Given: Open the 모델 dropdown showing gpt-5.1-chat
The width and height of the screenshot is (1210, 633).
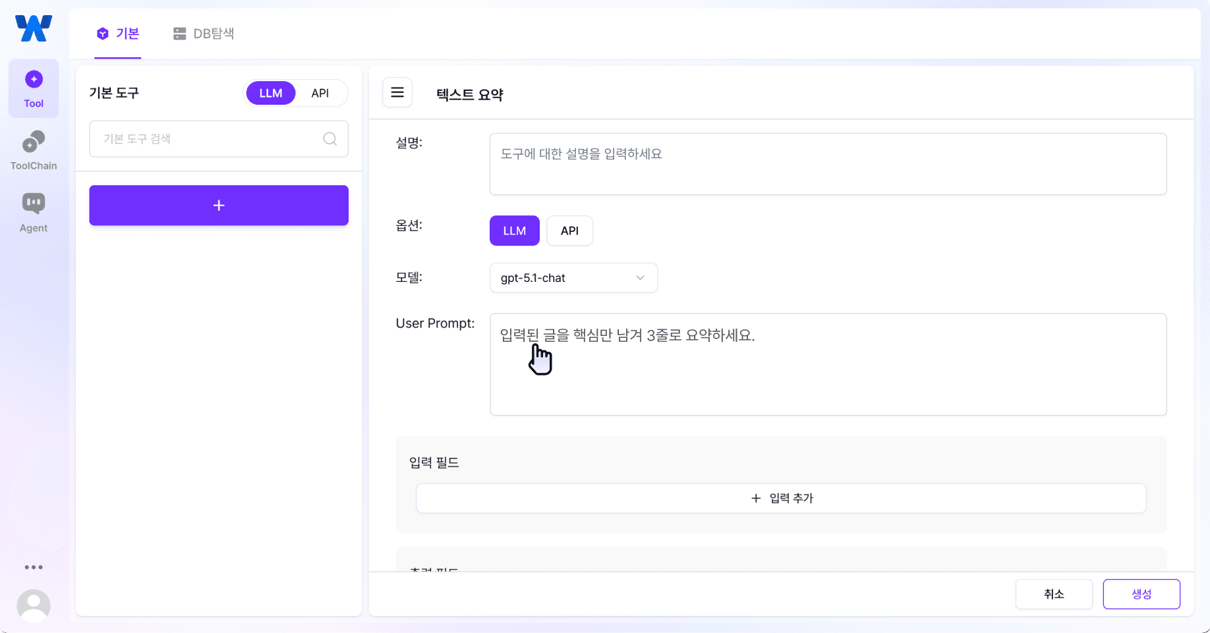Looking at the screenshot, I should [573, 277].
